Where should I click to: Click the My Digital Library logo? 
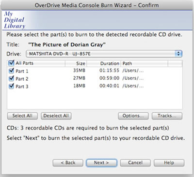[x=15, y=20]
